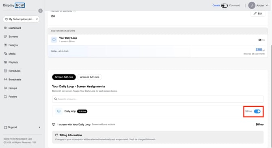Viewport: 272px width, 148px height.
Task: Click the Active badge on Daily loop
Action: click(82, 111)
